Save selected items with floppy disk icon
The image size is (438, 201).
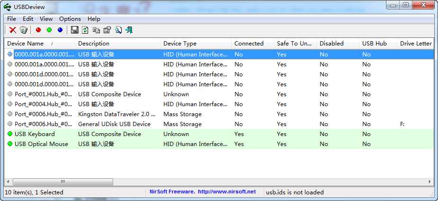[x=75, y=30]
